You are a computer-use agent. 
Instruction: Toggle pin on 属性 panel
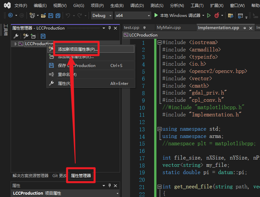pos(109,186)
